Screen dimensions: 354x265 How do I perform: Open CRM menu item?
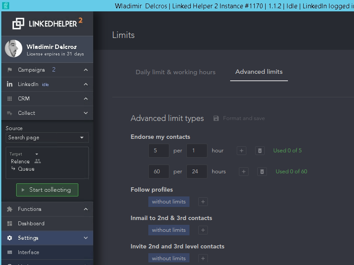point(47,99)
